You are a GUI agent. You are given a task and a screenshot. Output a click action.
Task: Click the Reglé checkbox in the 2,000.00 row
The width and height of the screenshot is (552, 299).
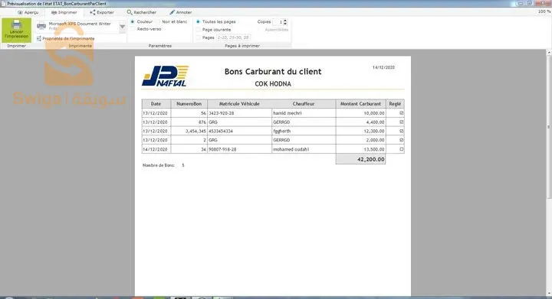(x=401, y=140)
